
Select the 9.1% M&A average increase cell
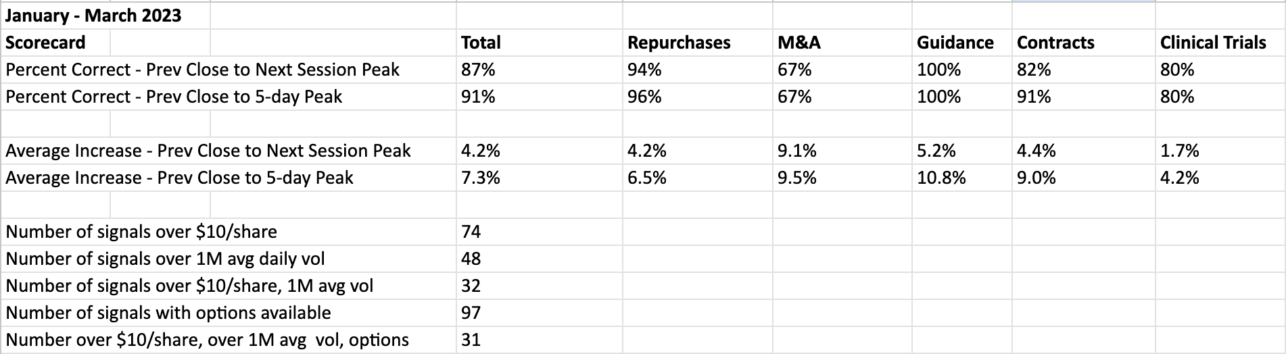797,151
